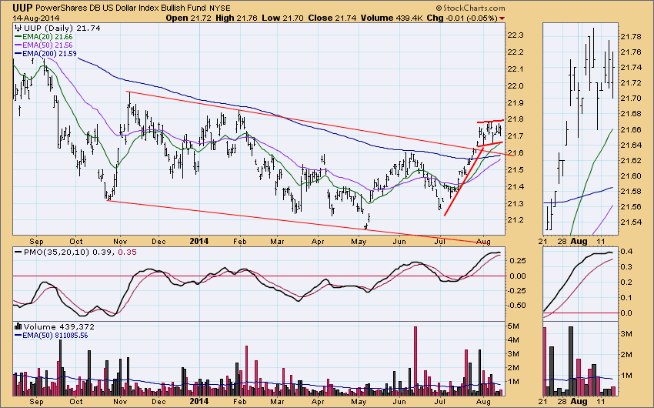
Task: Click the NYSE exchange label
Action: point(220,8)
